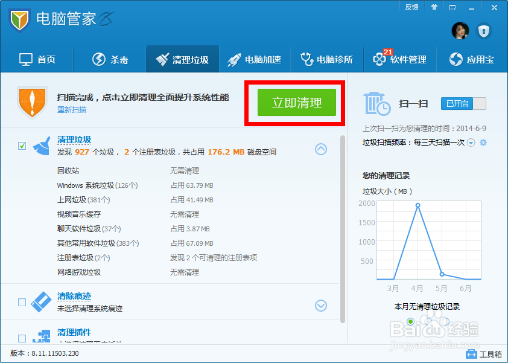Check the 清理插件 checkbox

click(x=22, y=338)
